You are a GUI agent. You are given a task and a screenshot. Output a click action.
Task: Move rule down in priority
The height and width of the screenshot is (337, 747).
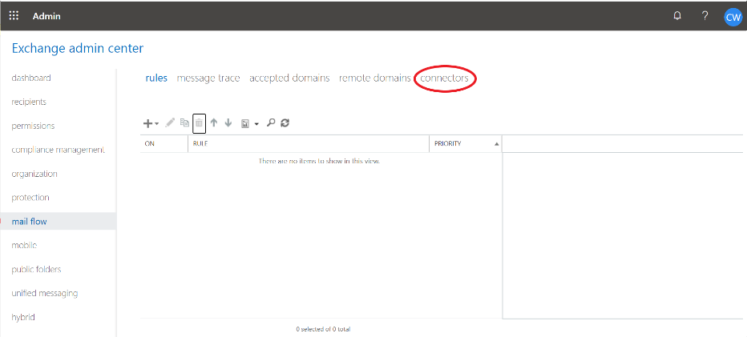click(228, 122)
